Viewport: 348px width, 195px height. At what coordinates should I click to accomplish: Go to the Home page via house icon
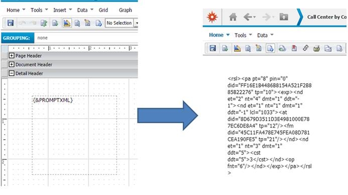tap(233, 17)
